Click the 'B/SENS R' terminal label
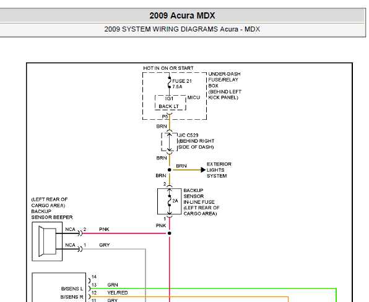The image size is (369, 302). coord(72,297)
